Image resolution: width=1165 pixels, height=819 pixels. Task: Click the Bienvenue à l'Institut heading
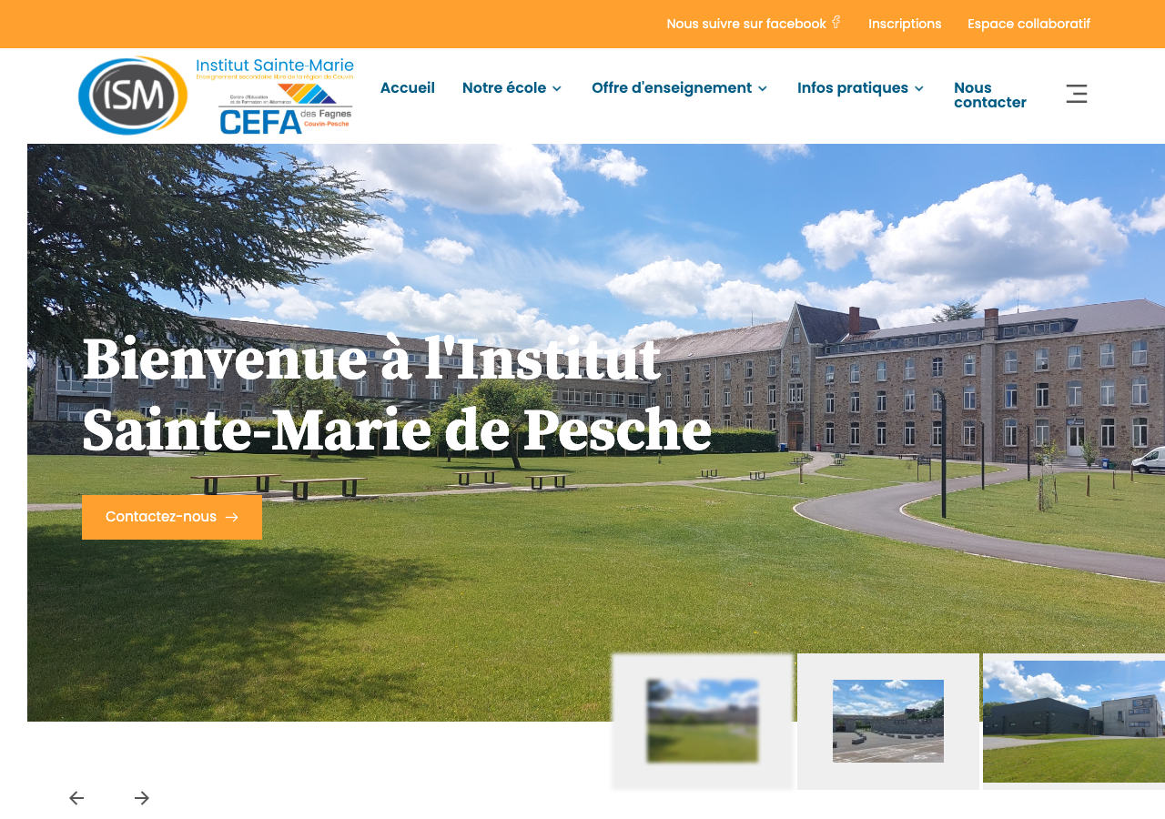tap(397, 395)
